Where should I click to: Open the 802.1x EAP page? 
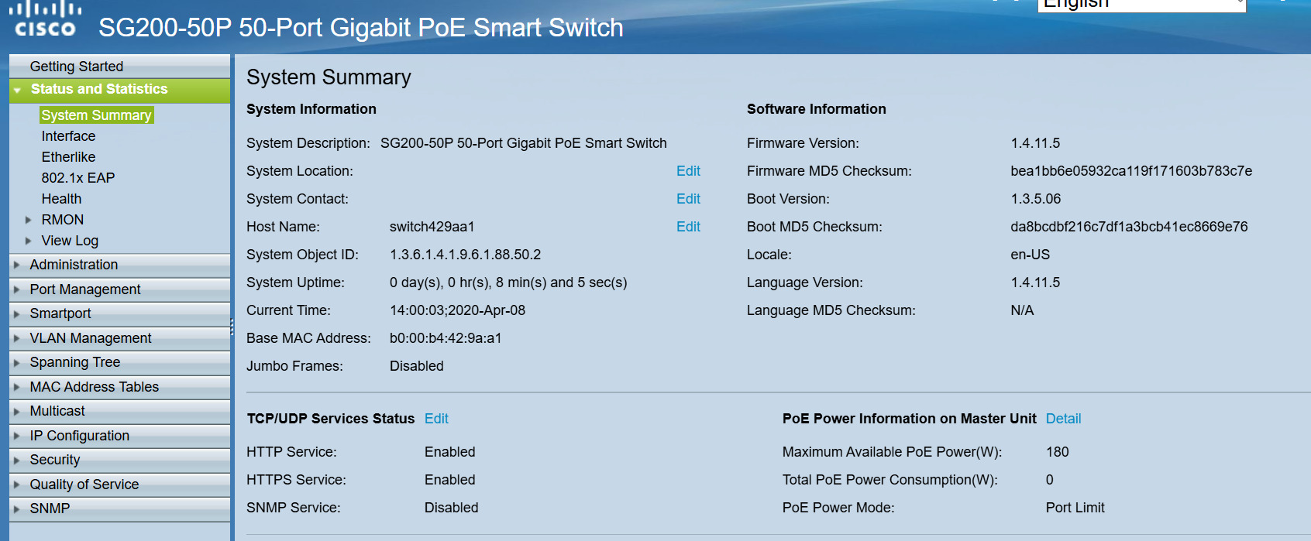[77, 178]
